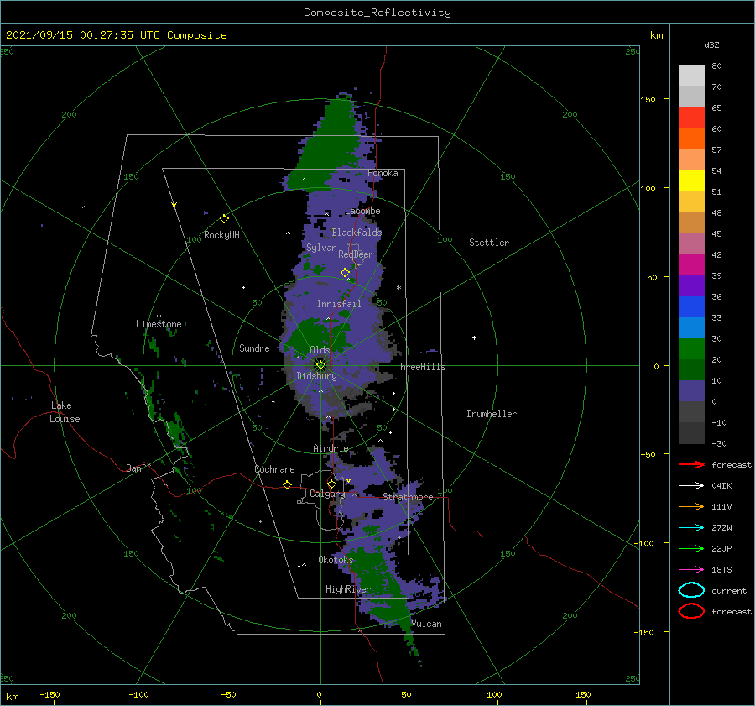Click the HighRiver label
Screen dimensions: 755x706
[347, 589]
